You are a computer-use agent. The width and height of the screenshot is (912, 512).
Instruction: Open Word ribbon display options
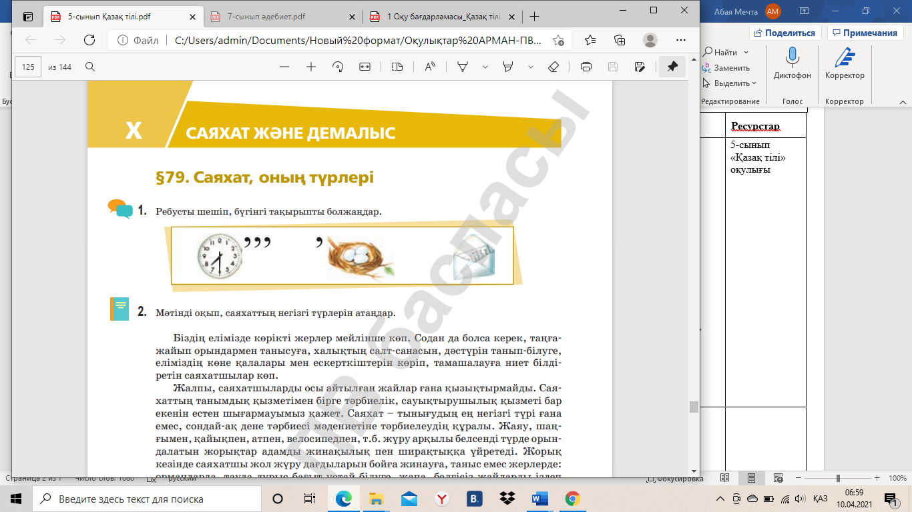[805, 11]
